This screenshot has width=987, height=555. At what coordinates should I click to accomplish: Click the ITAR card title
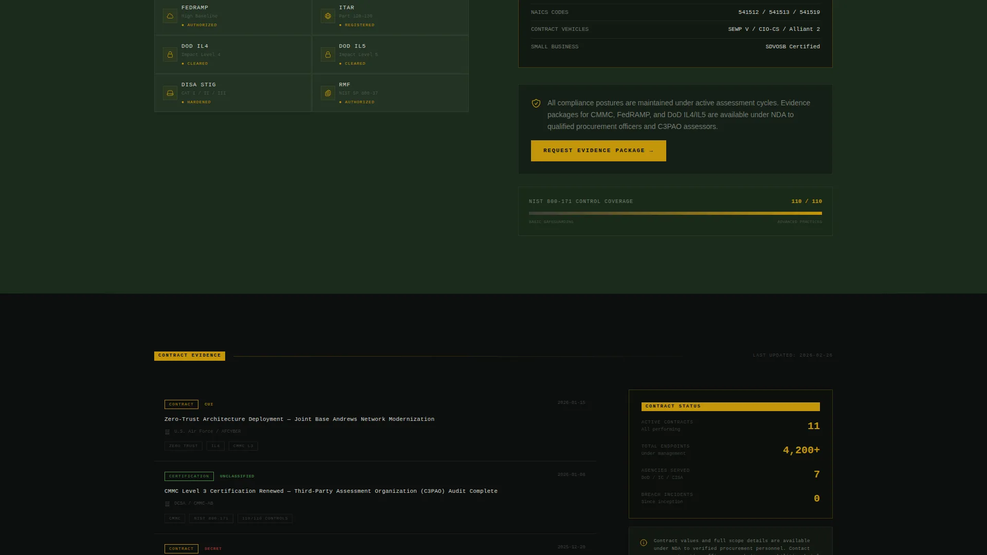[346, 8]
